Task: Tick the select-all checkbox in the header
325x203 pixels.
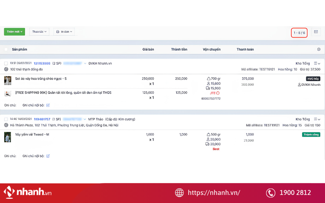Action: coord(6,49)
